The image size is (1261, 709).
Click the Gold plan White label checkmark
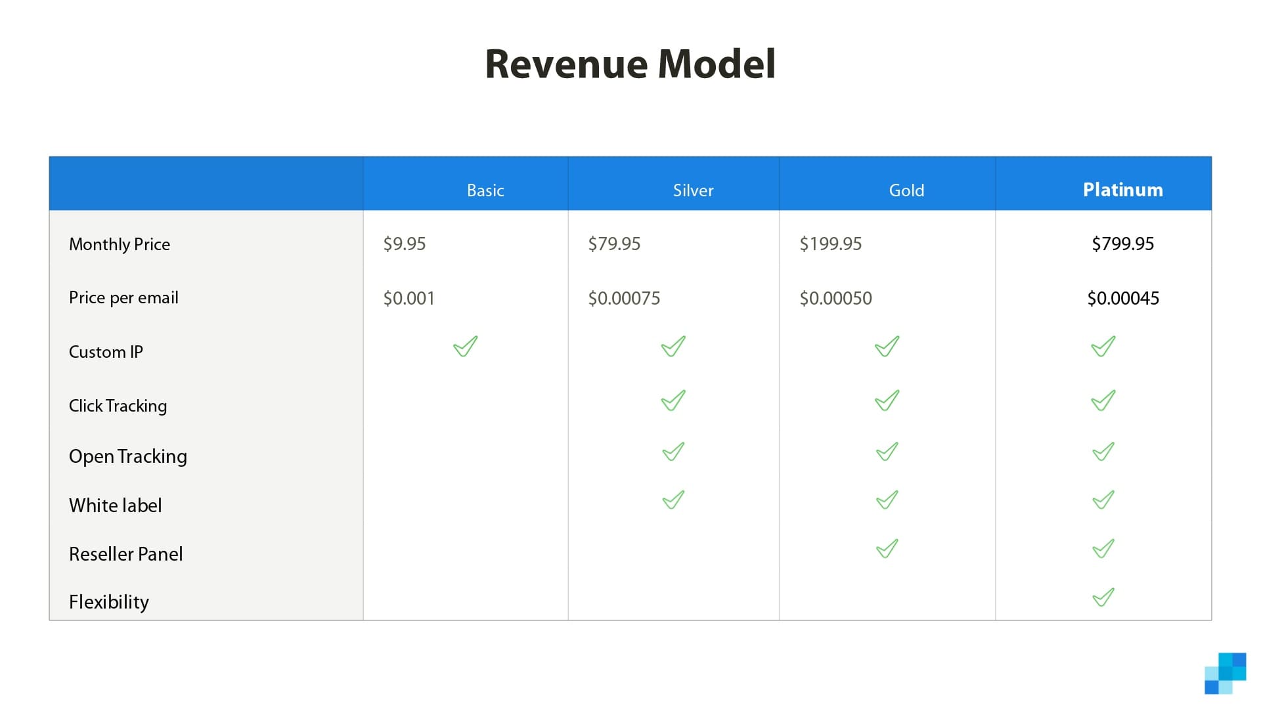pos(887,500)
